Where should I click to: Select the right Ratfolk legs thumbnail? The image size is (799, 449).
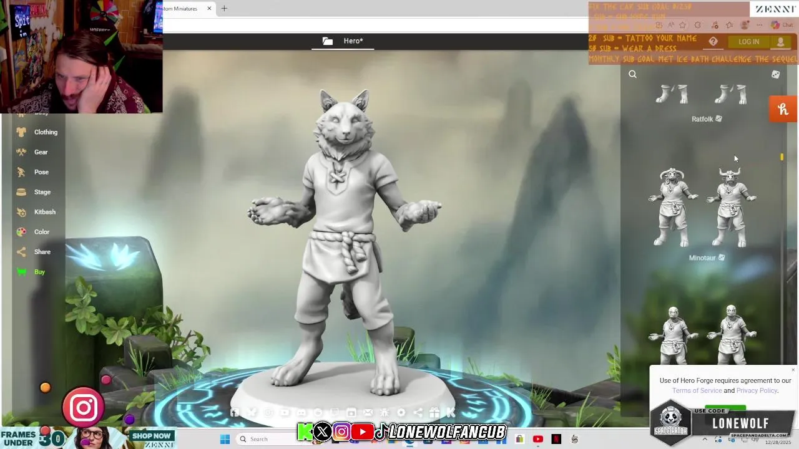coord(731,94)
